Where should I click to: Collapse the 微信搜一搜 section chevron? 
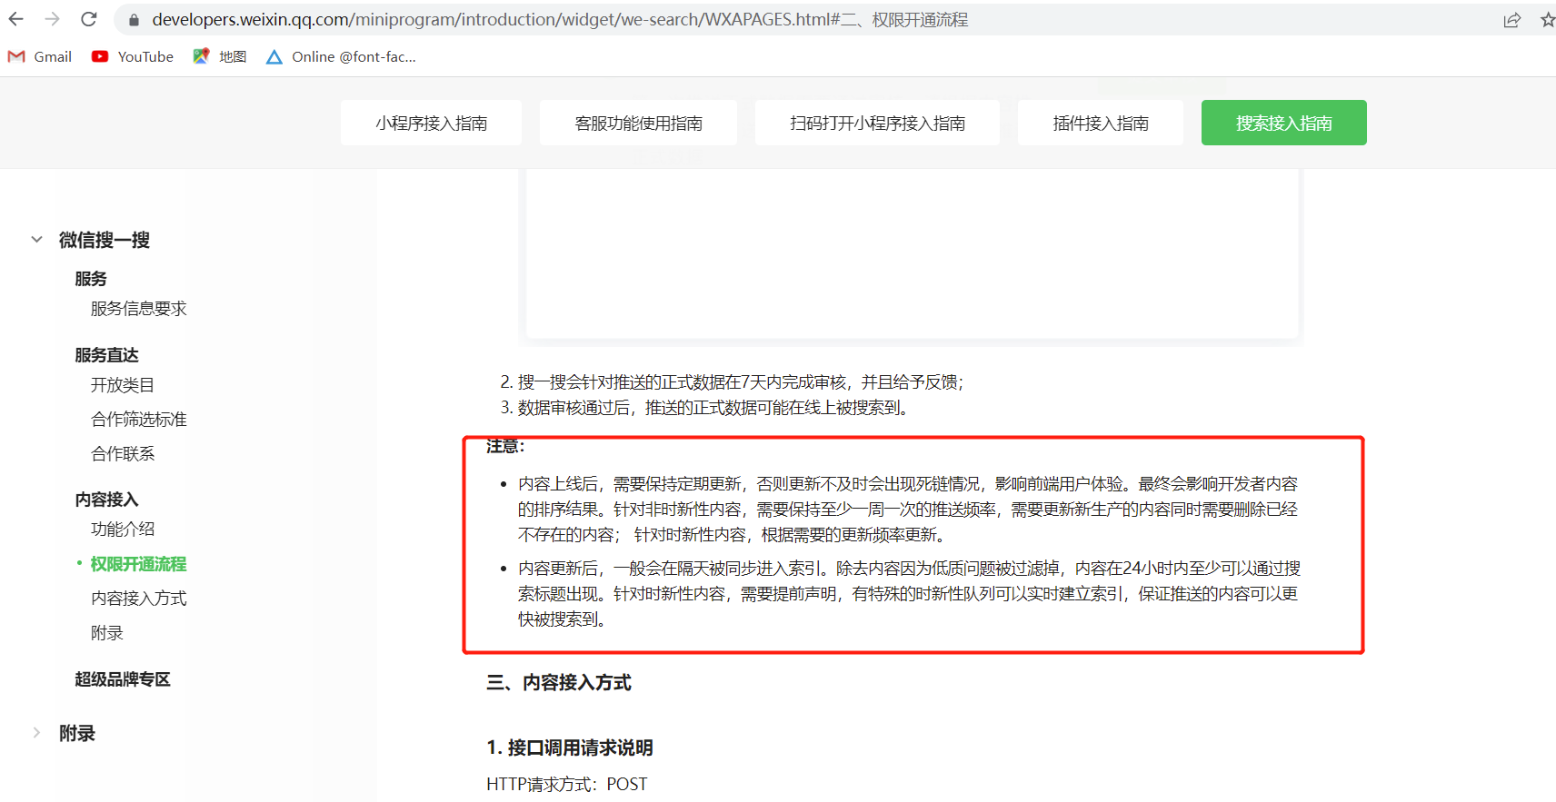click(36, 240)
